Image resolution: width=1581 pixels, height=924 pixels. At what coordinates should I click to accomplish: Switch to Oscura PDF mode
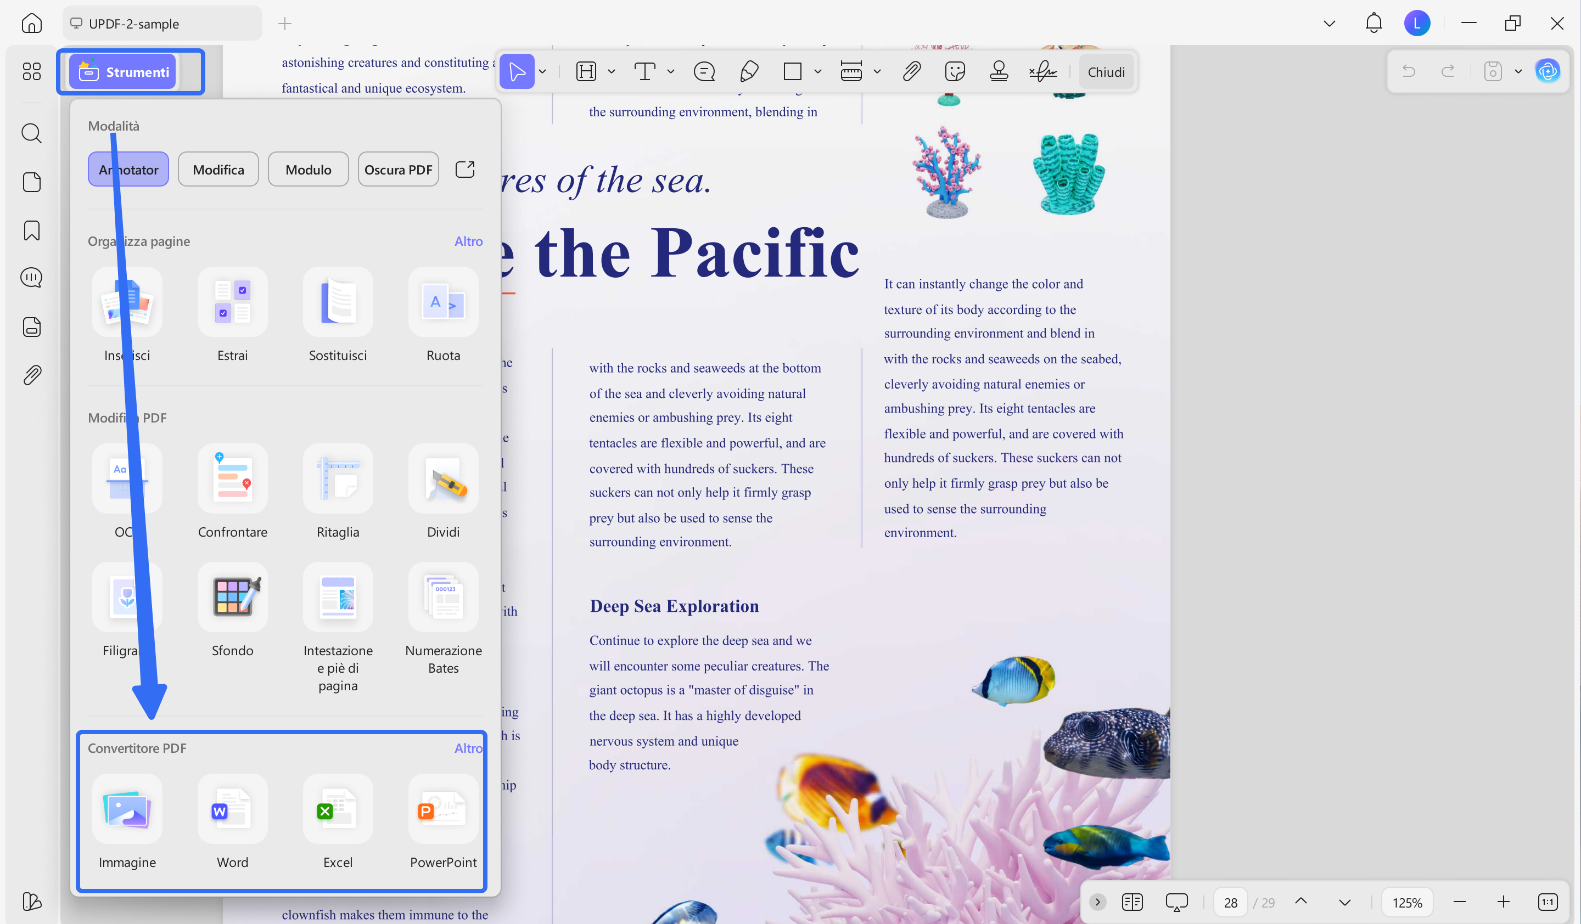[399, 169]
